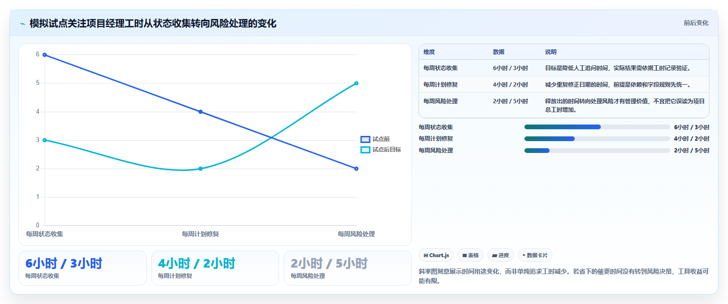This screenshot has height=304, width=728.
Task: Click description starting 目标是降低人工追问时间
Action: coord(617,68)
